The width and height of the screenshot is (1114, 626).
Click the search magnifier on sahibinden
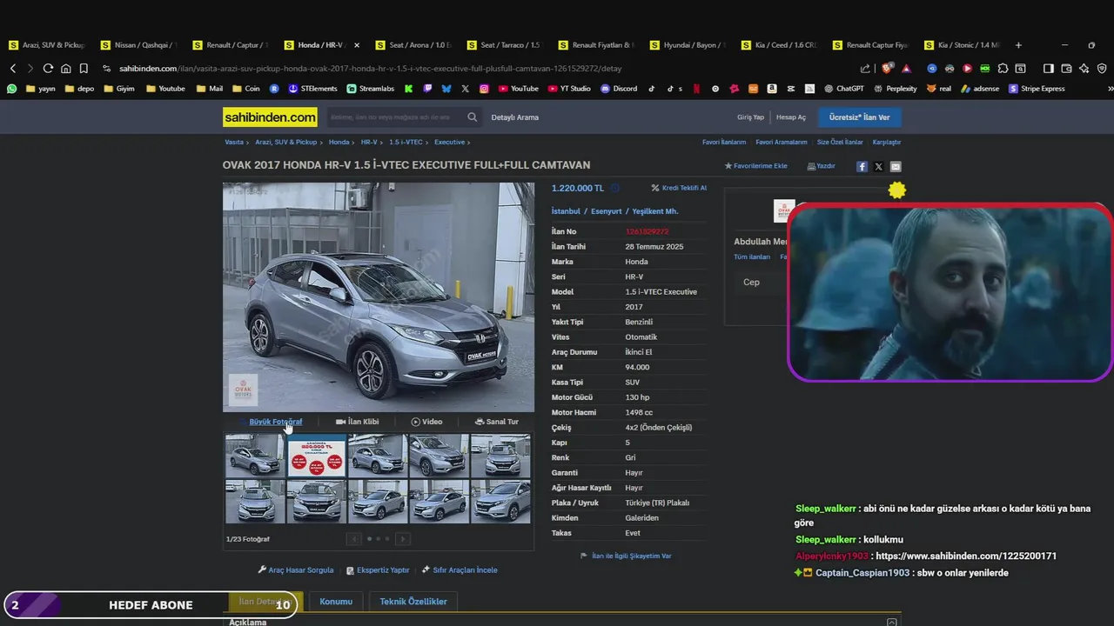click(x=473, y=117)
